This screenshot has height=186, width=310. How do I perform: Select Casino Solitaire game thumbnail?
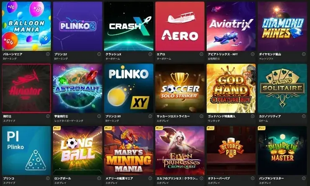(x=282, y=88)
